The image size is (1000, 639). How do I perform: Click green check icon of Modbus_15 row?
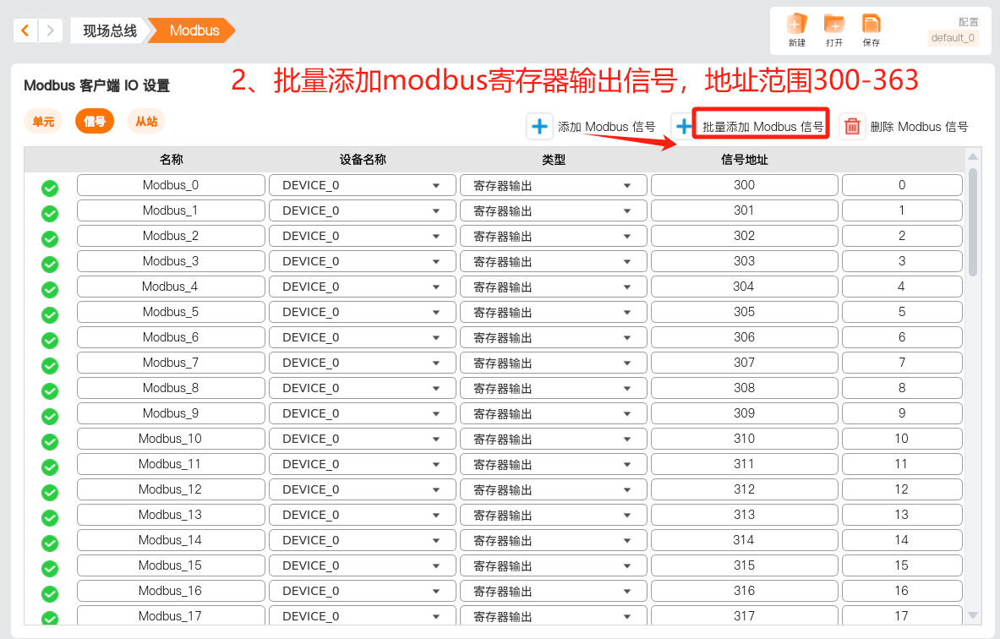[x=50, y=569]
